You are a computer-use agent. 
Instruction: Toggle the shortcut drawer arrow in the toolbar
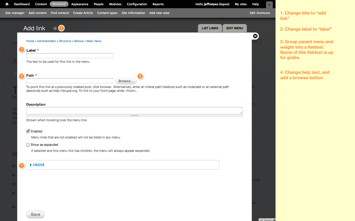pos(269,5)
